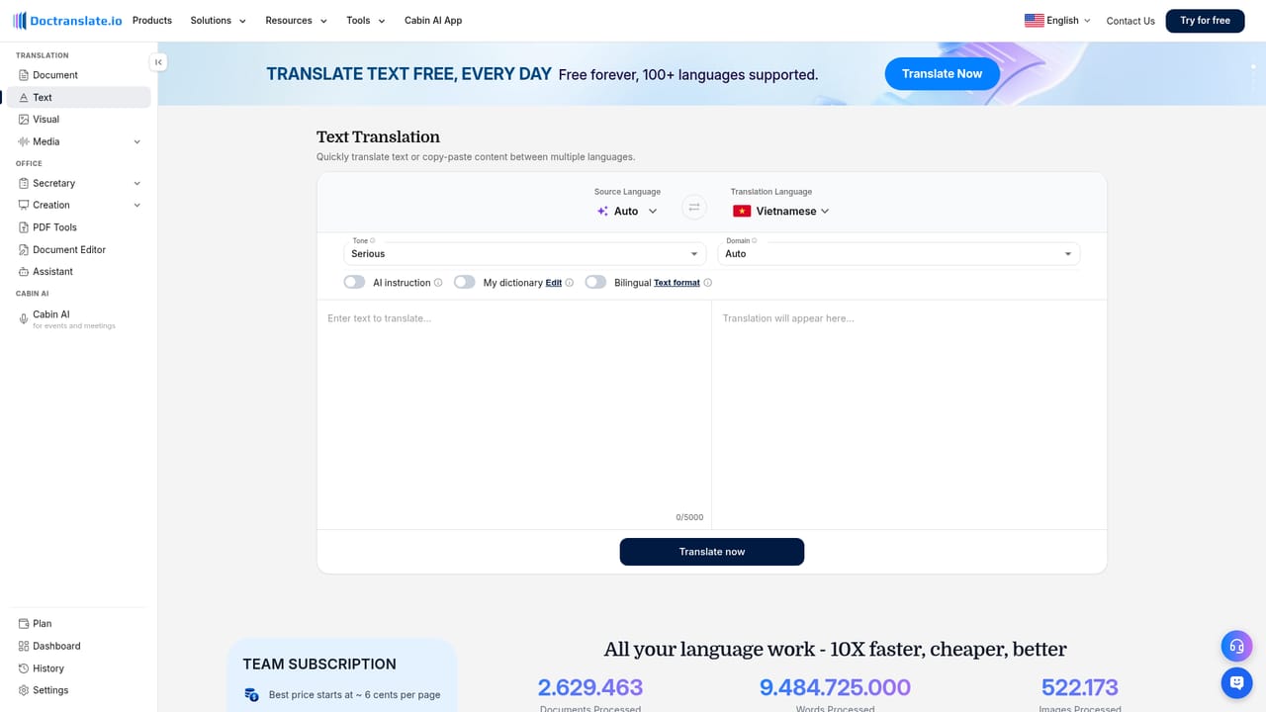Click the Edit dictionary link
1266x712 pixels.
pyautogui.click(x=554, y=283)
